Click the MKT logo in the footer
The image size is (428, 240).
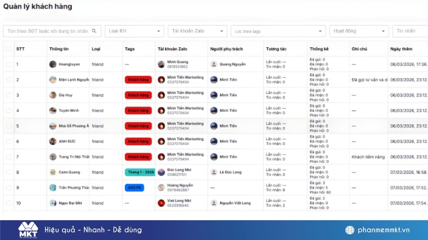click(x=28, y=230)
